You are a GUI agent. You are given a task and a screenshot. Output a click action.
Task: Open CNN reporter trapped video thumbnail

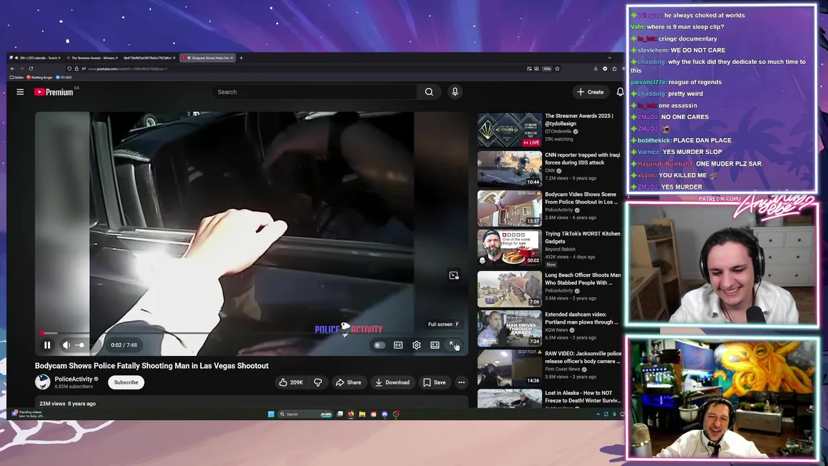pos(510,169)
